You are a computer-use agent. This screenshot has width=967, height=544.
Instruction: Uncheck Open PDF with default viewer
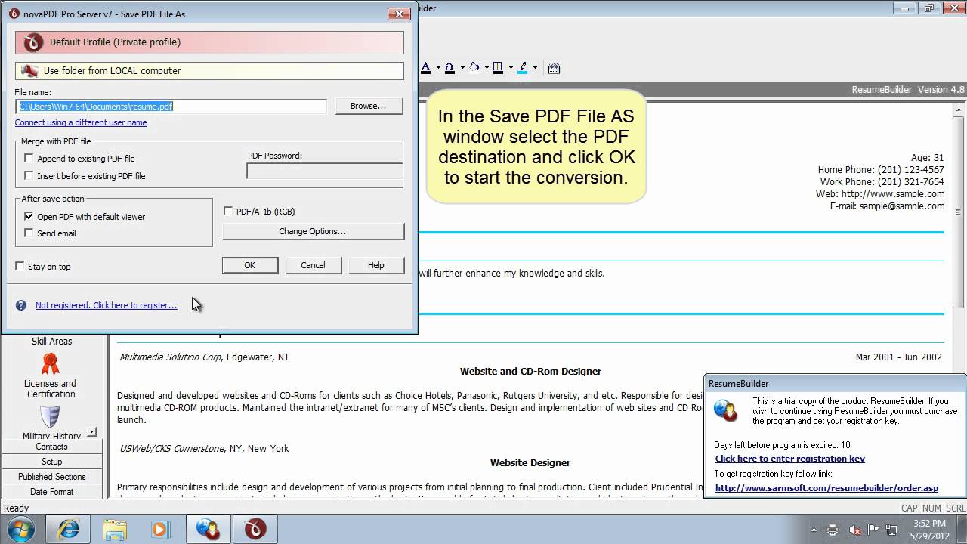29,217
